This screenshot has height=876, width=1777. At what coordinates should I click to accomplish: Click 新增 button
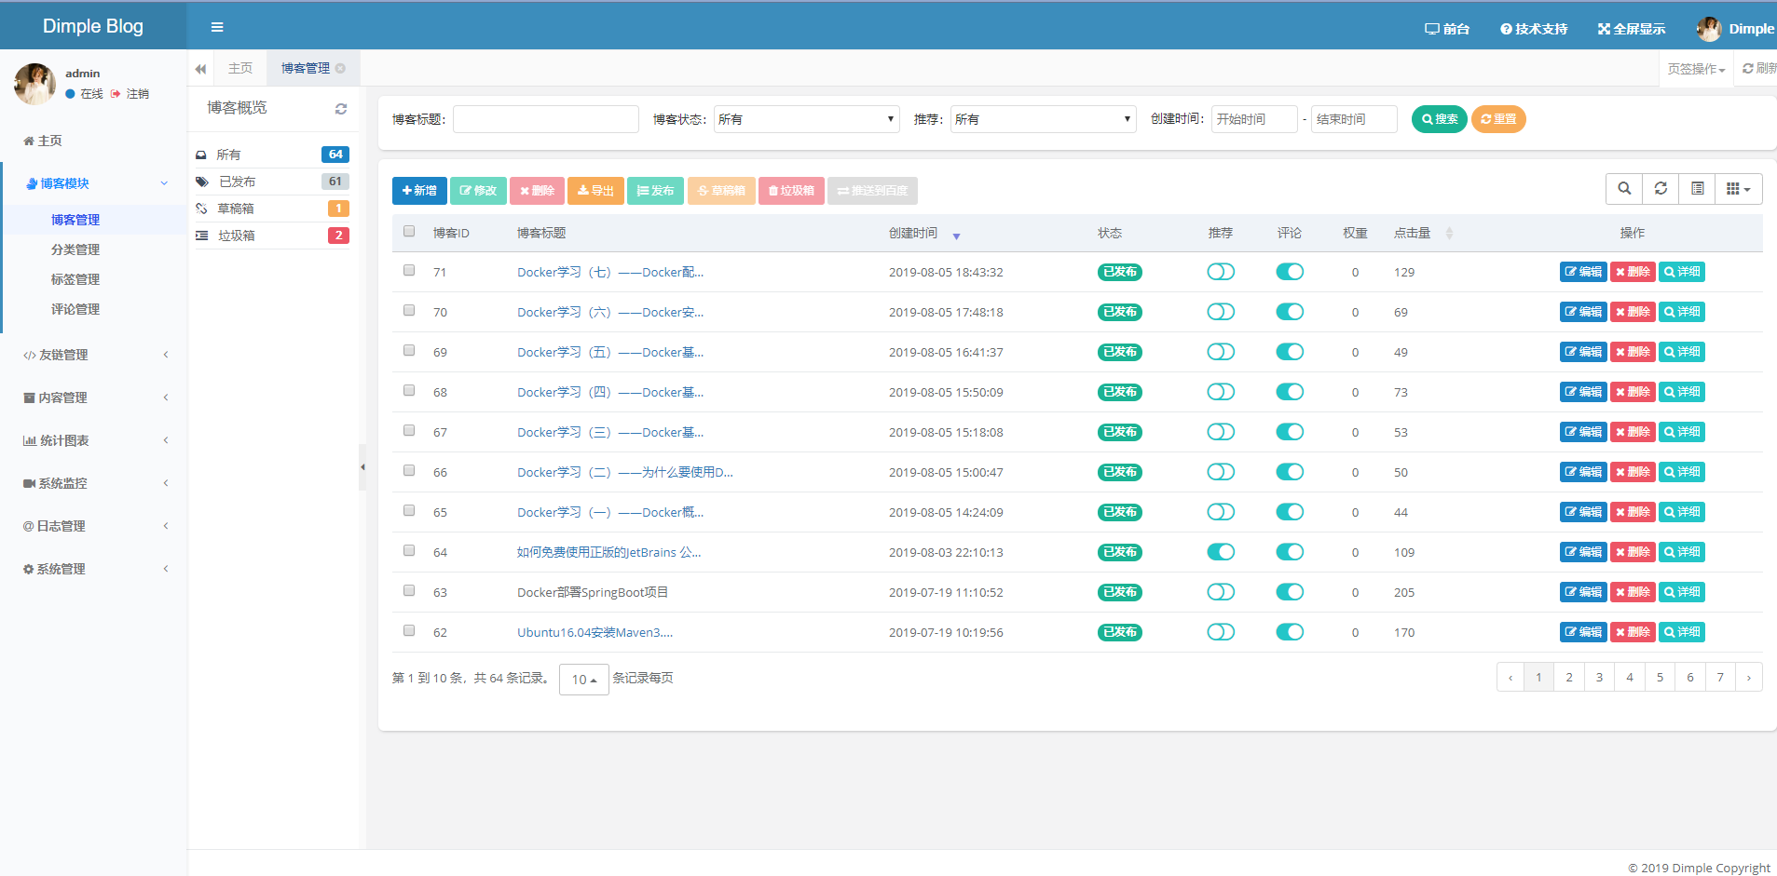(419, 191)
